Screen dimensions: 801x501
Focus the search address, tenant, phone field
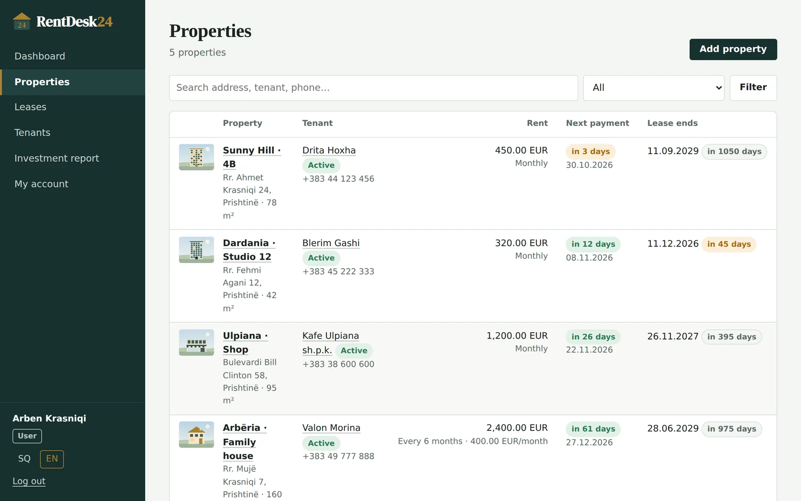(373, 88)
